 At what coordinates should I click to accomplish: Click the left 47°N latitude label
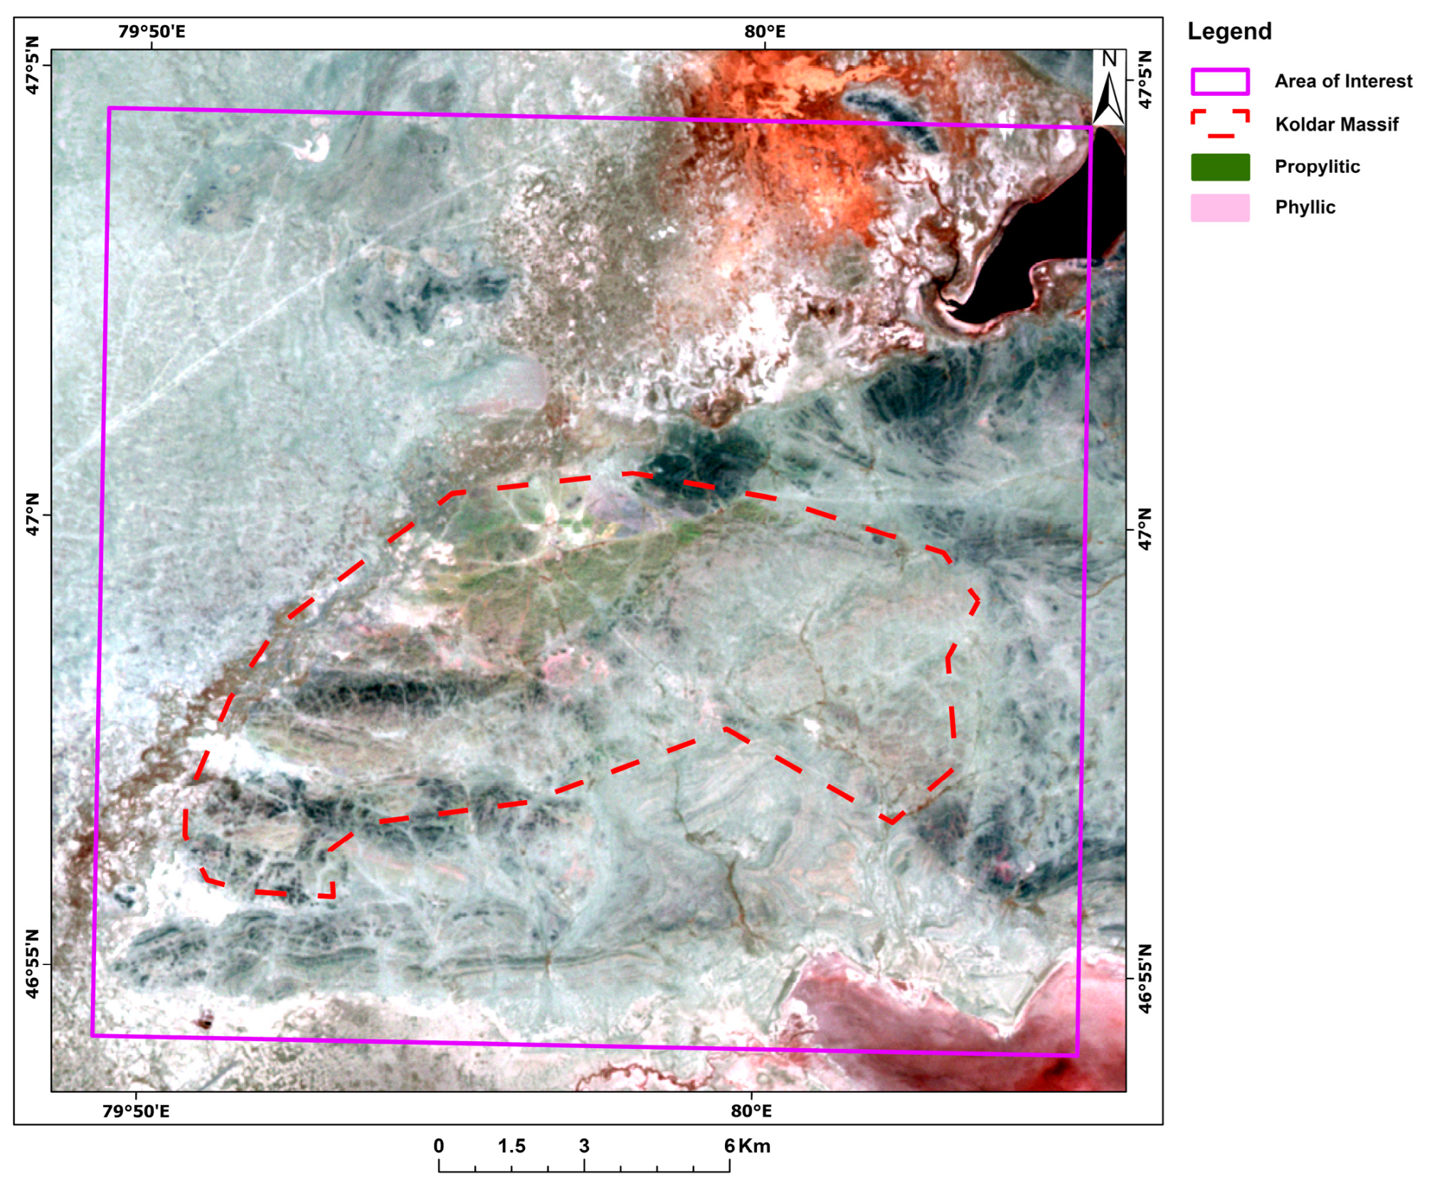tap(33, 513)
